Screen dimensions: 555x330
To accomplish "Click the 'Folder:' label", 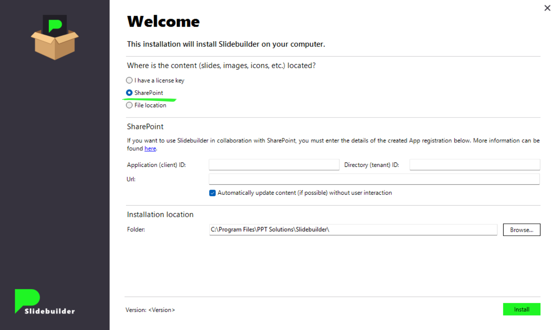I will point(136,229).
